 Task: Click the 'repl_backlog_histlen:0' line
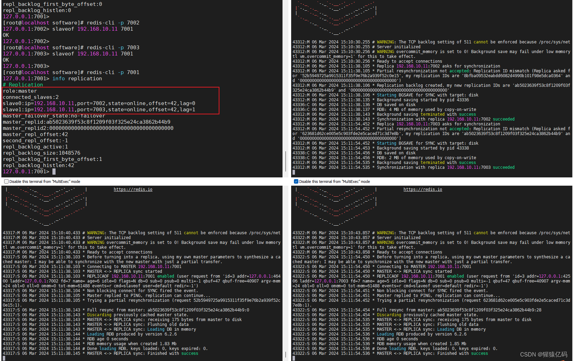[37, 10]
